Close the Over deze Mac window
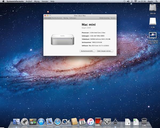Screen dimensions: 160x128 pos(45,16)
